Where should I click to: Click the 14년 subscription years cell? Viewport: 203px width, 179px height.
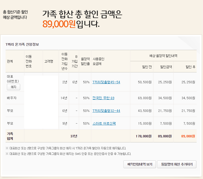pyautogui.click(x=64, y=98)
